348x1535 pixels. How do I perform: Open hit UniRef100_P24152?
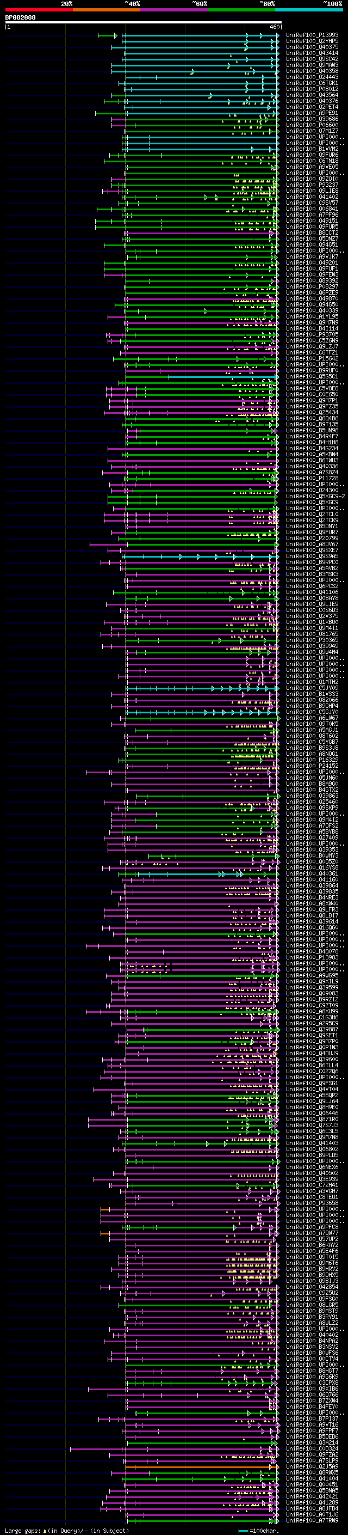click(312, 766)
